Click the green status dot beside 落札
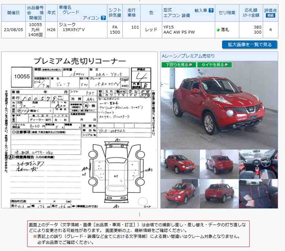Screen dimensions: 285x251 tap(218, 30)
